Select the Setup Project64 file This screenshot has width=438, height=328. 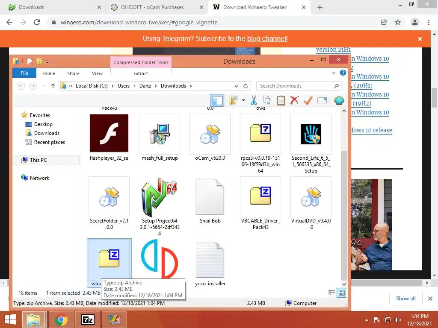point(160,206)
